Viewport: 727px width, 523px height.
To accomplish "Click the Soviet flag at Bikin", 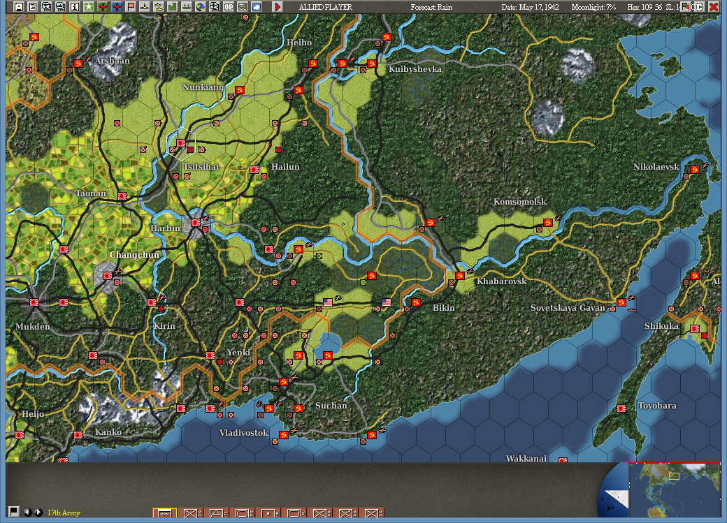I will coord(415,302).
